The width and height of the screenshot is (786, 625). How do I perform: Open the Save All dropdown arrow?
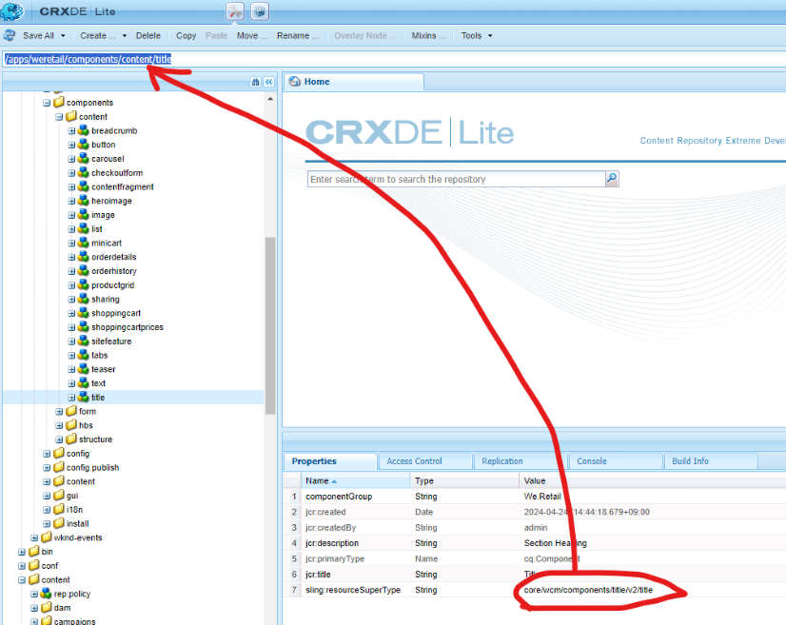[63, 35]
